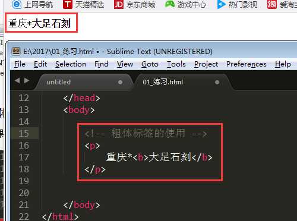This screenshot has height=221, width=297.
Task: Click line number 13 in the gutter
Action: [24, 110]
